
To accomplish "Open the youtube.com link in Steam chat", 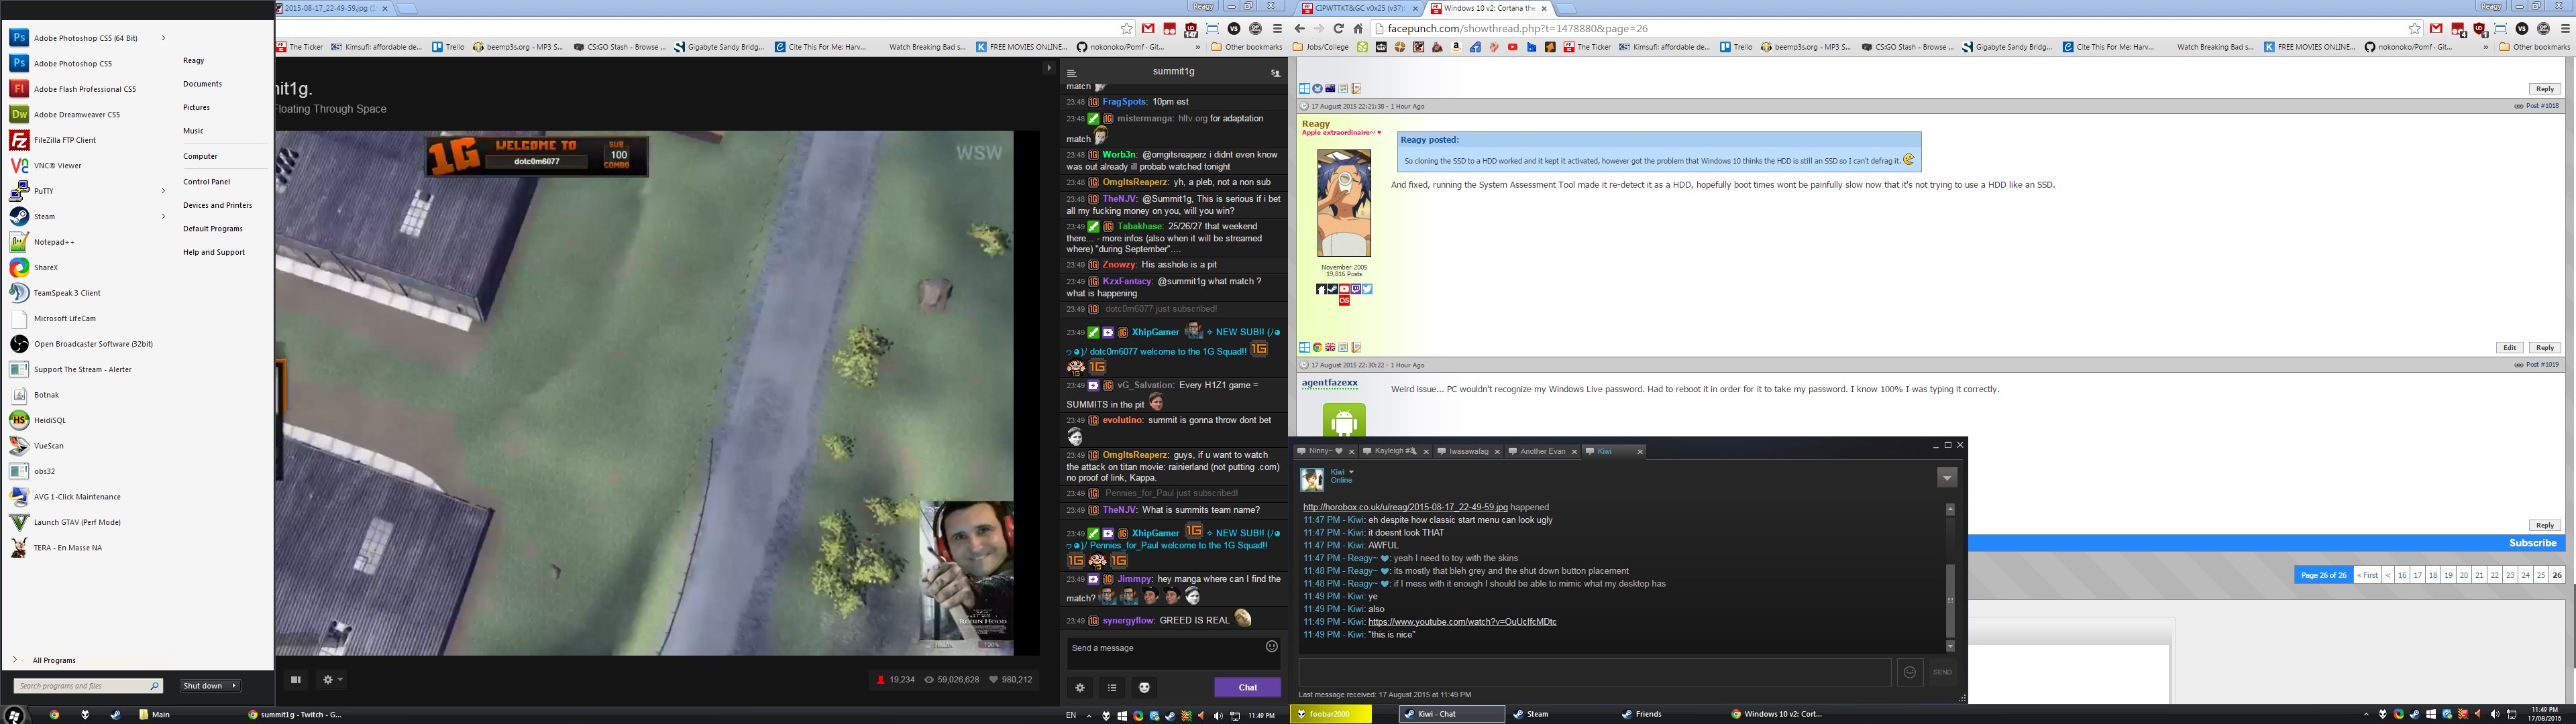I will (1461, 622).
